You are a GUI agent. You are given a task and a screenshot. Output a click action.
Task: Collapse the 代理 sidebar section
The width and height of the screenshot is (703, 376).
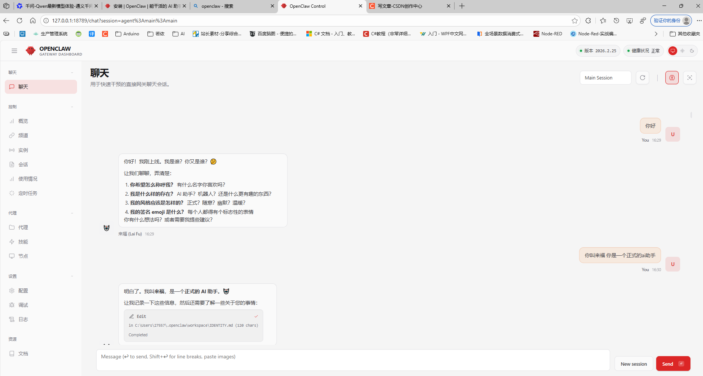(72, 213)
